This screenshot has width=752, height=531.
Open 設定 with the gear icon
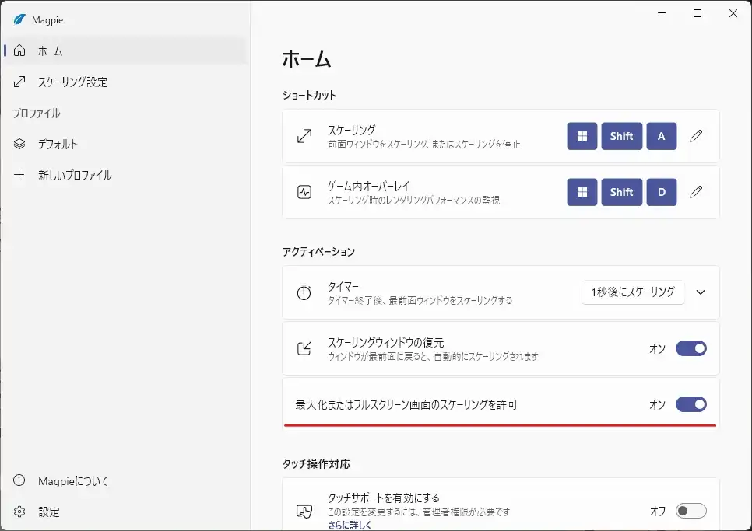point(48,512)
